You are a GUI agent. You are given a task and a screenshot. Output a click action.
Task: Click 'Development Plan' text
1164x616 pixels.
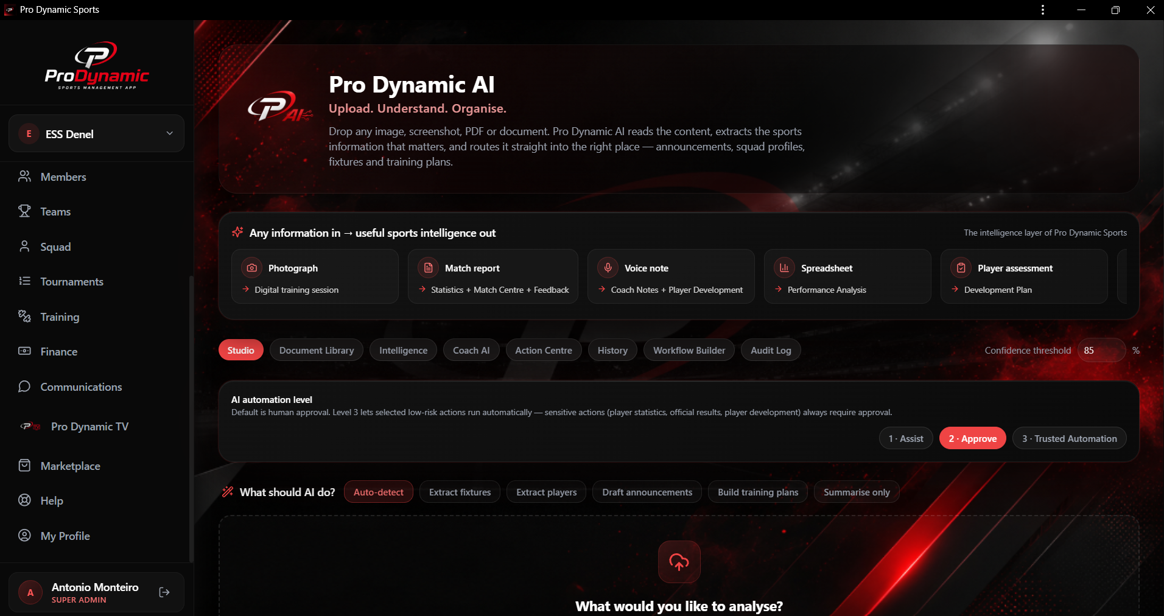[x=998, y=290]
